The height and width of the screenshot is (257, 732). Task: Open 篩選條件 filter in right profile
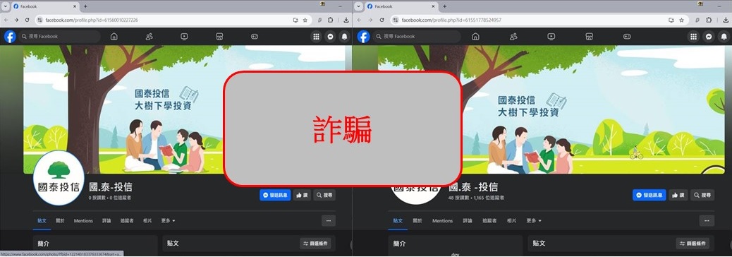click(x=693, y=244)
